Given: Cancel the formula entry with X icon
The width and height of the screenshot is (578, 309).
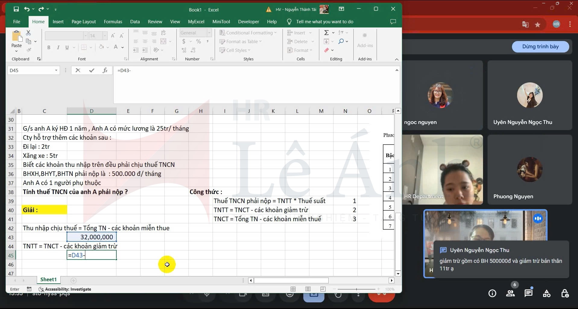Looking at the screenshot, I should click(78, 70).
